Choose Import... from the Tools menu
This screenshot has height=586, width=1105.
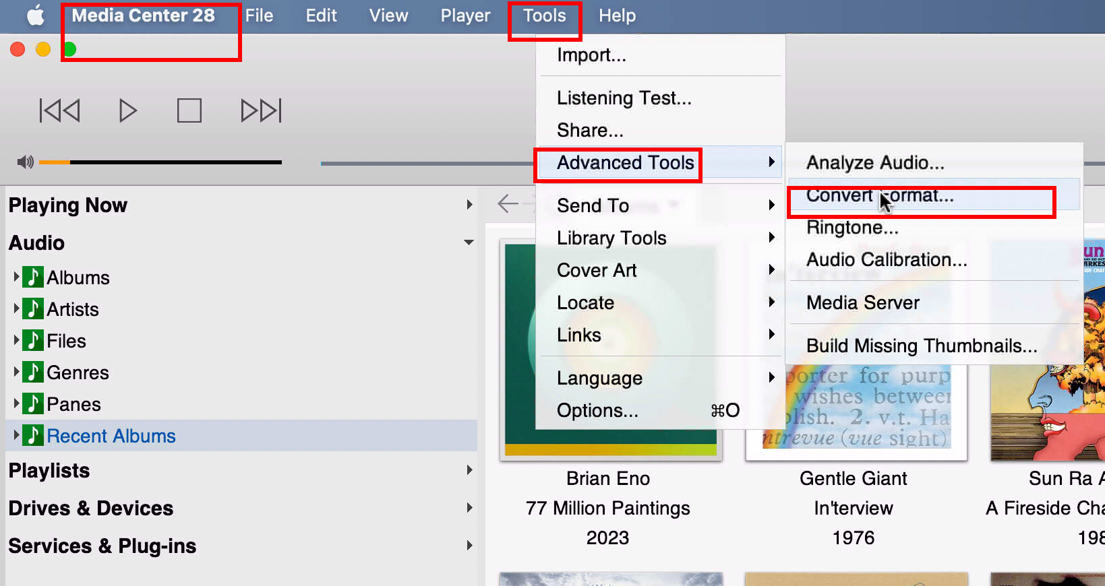coord(661,55)
